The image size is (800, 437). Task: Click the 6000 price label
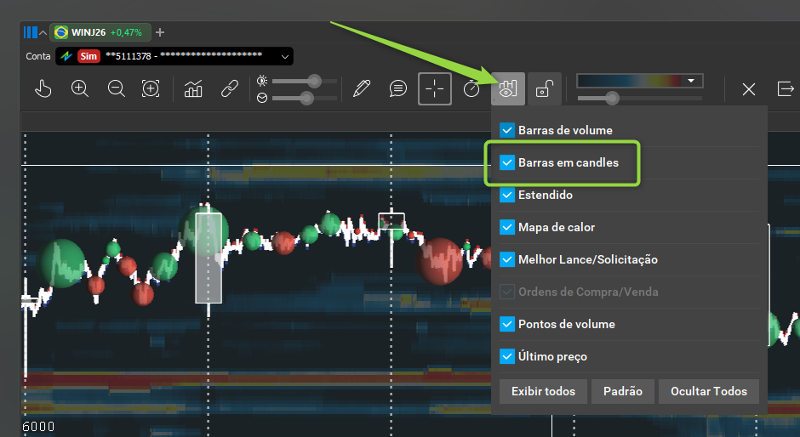click(x=38, y=426)
